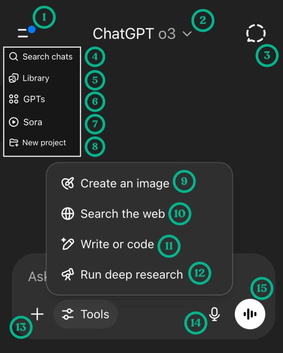The image size is (283, 353).
Task: Click the New project folder icon
Action: [x=14, y=143]
